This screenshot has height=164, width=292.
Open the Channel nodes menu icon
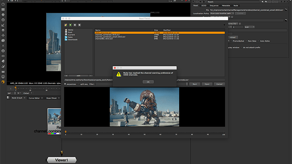click(3, 9)
